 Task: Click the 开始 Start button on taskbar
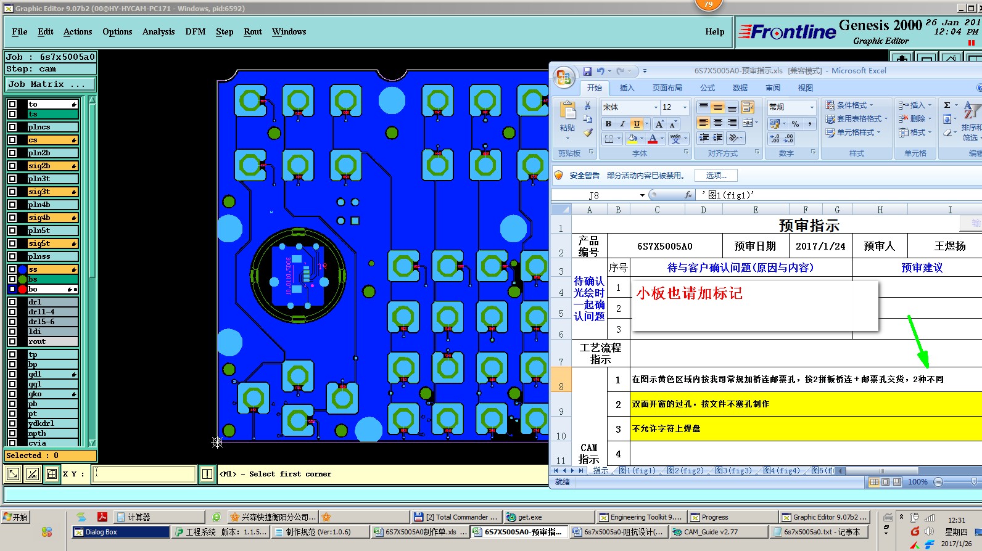click(x=17, y=517)
